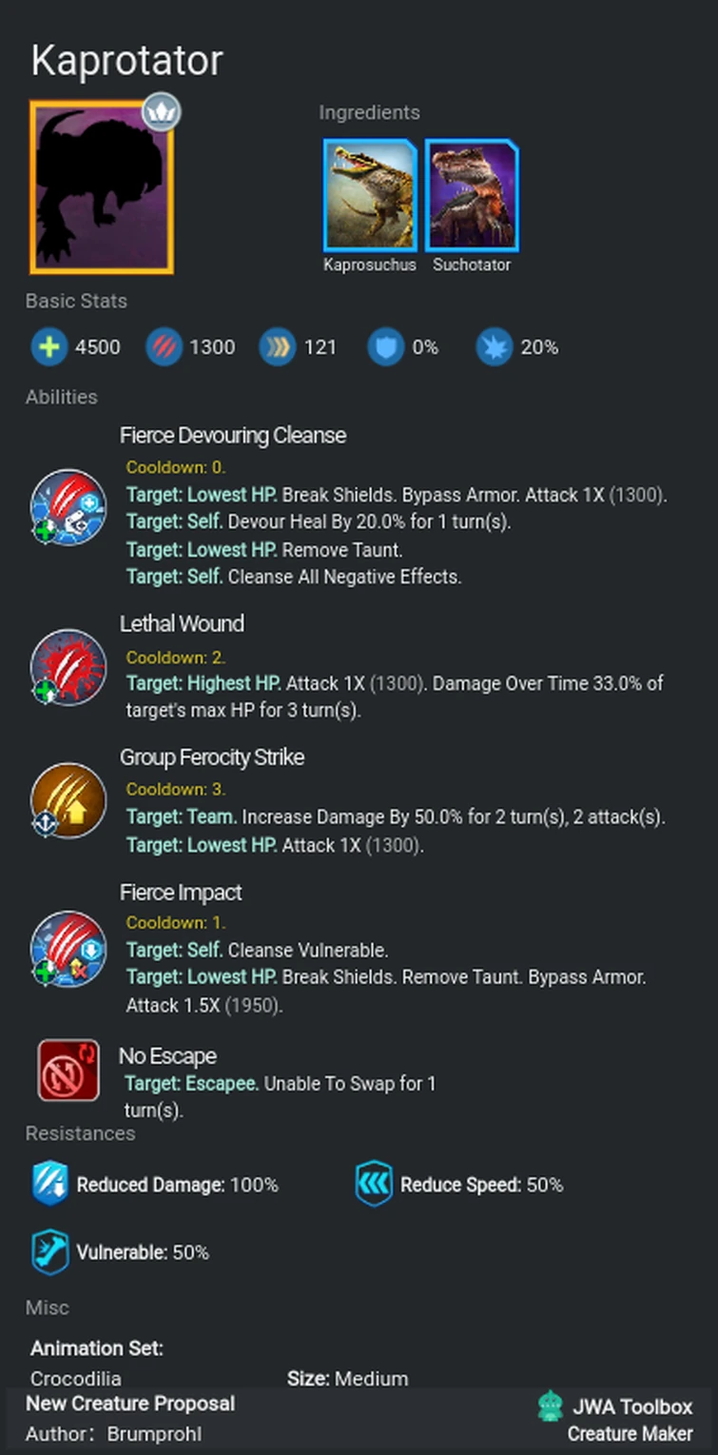Click the armor shield stat icon
The image size is (718, 1455).
(x=385, y=347)
